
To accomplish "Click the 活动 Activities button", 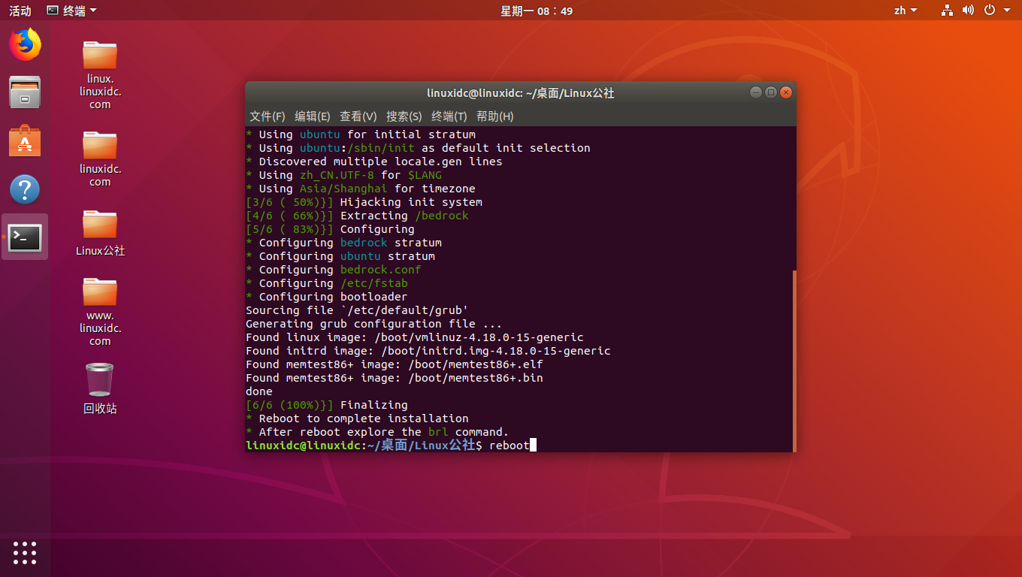I will (20, 11).
